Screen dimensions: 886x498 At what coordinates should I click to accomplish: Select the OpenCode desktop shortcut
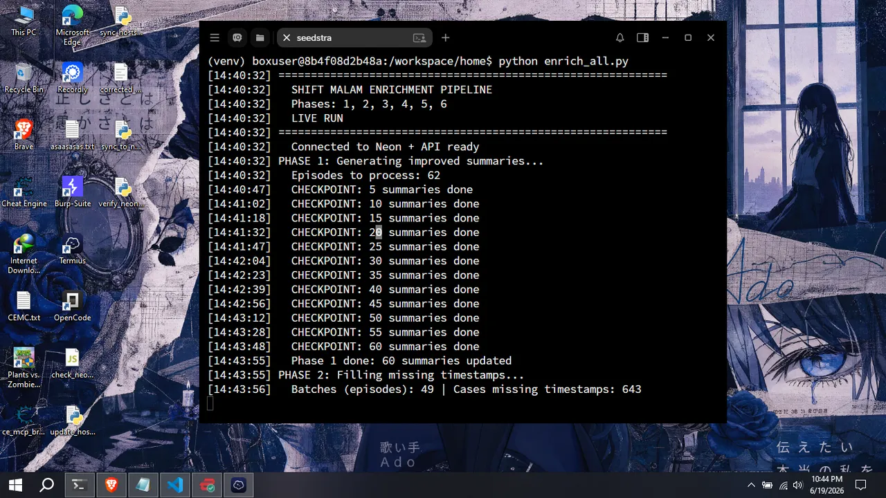[73, 306]
